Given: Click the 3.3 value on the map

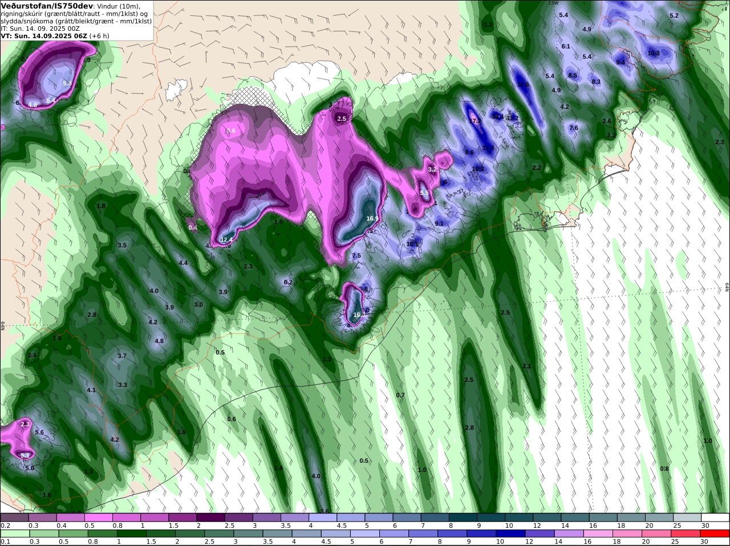Looking at the screenshot, I should point(123,385).
